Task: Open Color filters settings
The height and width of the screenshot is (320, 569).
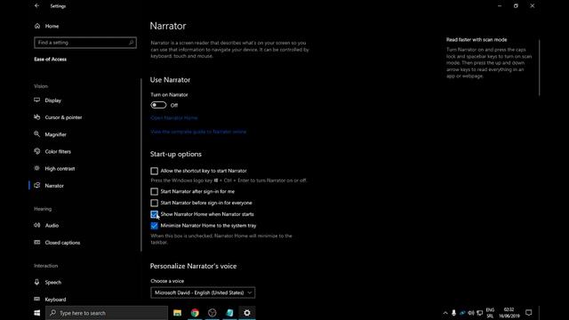Action: [x=58, y=152]
